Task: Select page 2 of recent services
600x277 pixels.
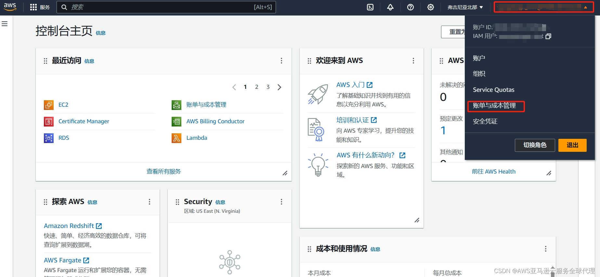Action: 257,87
